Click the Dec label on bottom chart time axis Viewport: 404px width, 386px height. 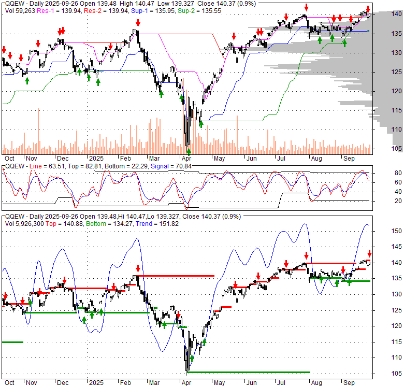(63, 383)
